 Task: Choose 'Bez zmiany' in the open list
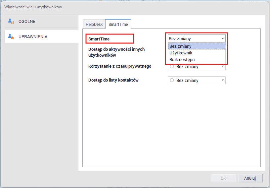tap(197, 46)
